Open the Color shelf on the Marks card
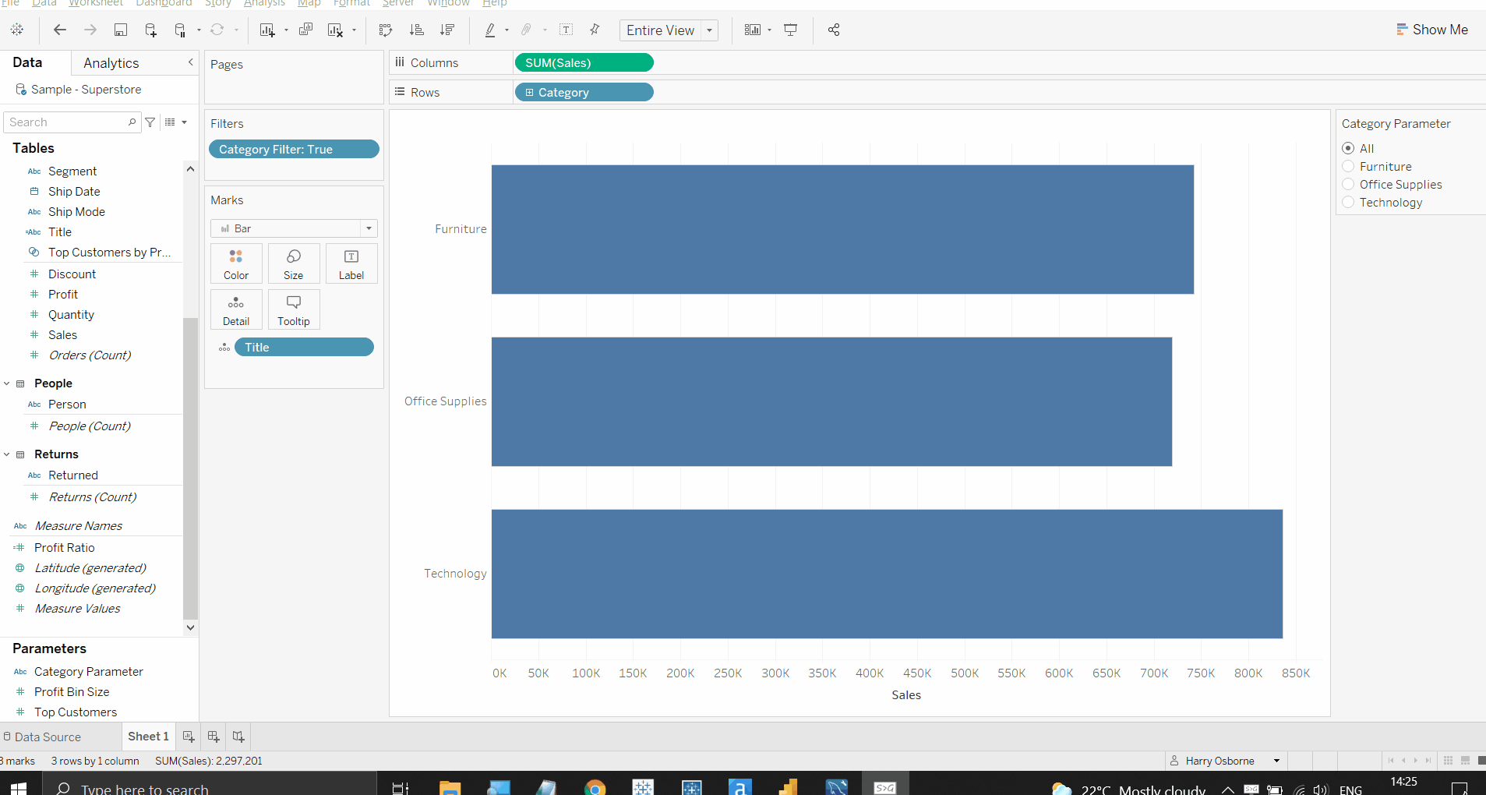 (236, 263)
